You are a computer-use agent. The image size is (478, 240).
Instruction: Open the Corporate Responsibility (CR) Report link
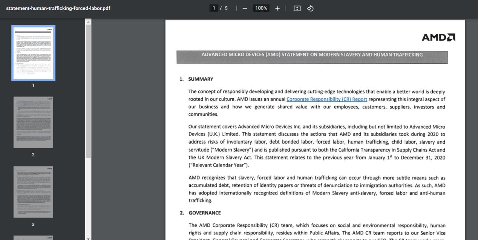click(327, 99)
